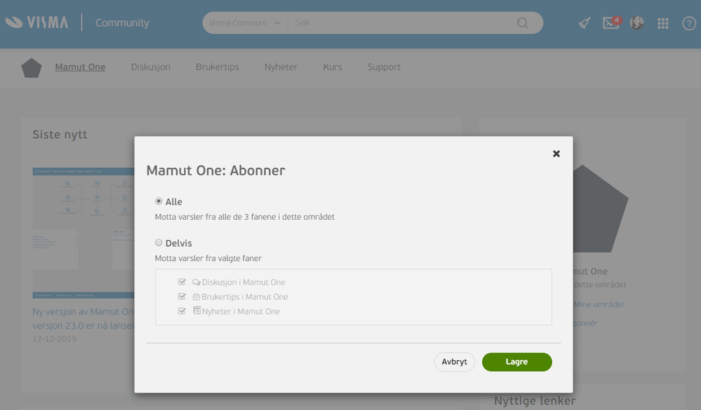The image size is (701, 410).
Task: Click the date 17-12-2019
Action: tap(54, 339)
